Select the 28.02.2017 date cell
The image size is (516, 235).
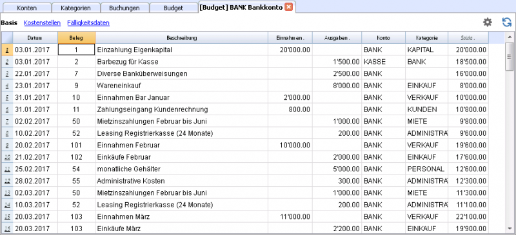click(35, 181)
